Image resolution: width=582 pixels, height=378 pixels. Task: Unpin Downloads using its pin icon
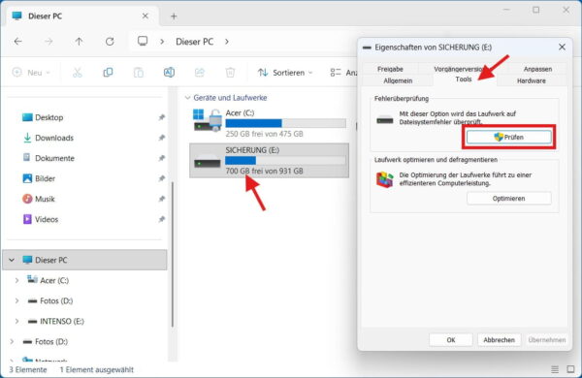point(161,138)
